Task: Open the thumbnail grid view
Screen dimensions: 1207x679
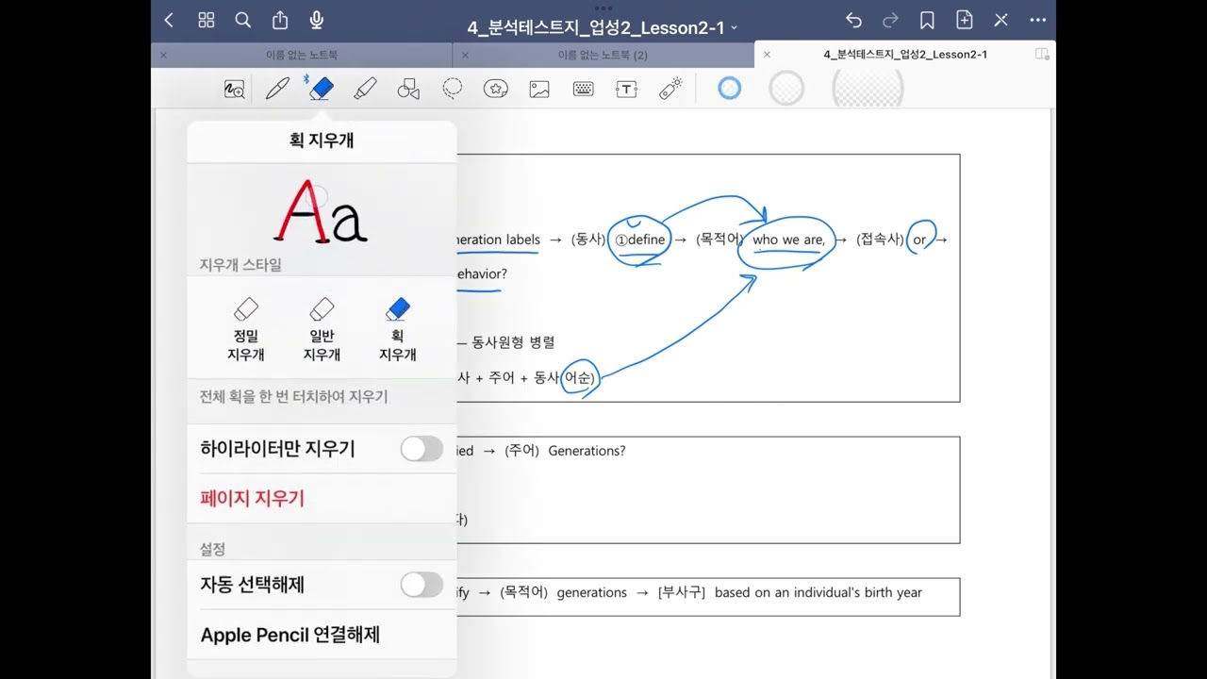Action: (207, 20)
